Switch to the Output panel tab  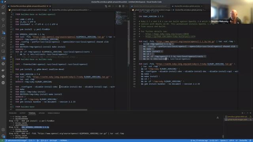(x=23, y=113)
